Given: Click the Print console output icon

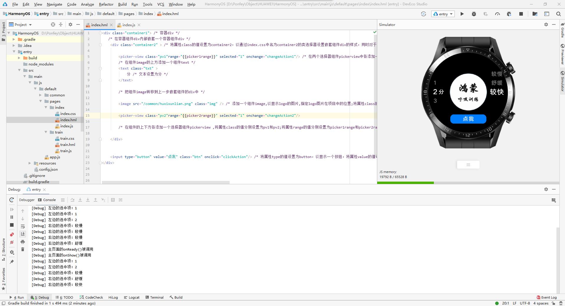Looking at the screenshot, I should coord(23,242).
